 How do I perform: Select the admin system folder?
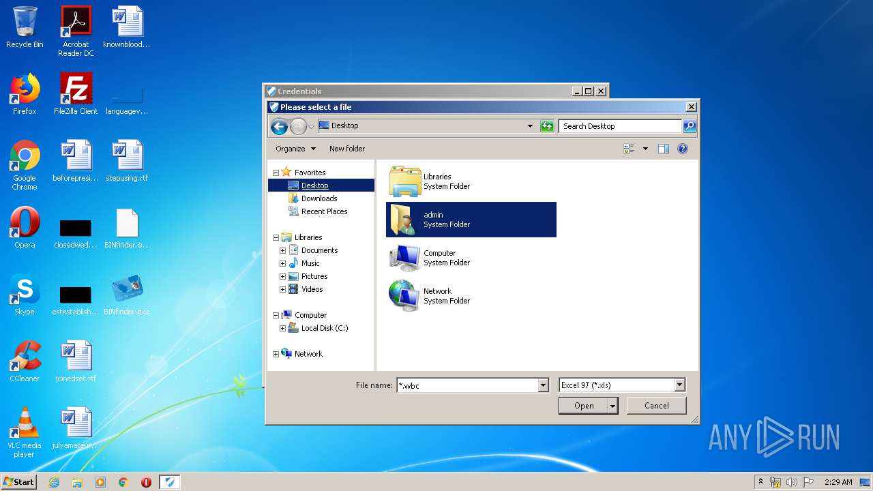point(471,220)
